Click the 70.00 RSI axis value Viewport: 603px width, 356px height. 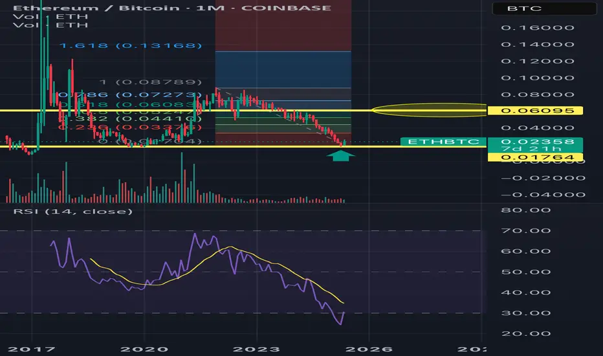[526, 231]
